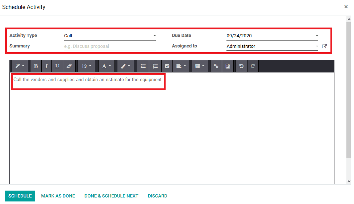Insert an unordered bullet list
This screenshot has width=354, height=204.
tap(143, 66)
